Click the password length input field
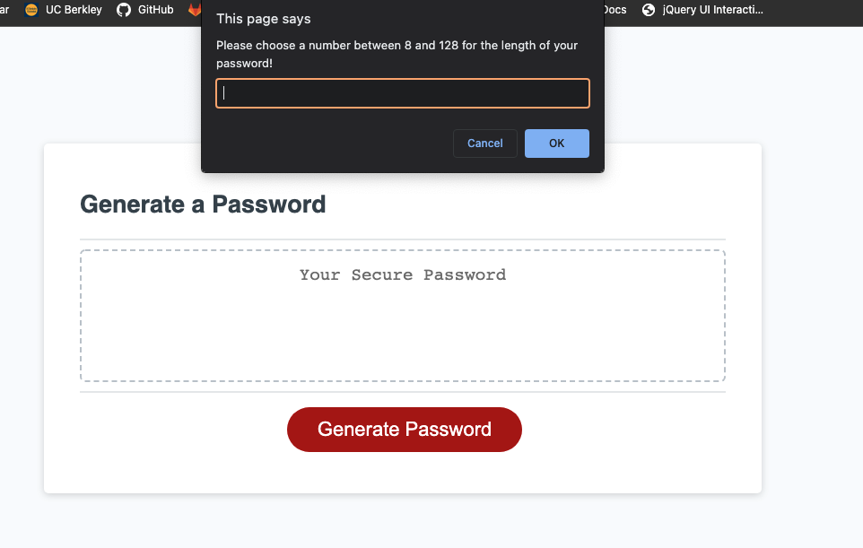This screenshot has width=863, height=548. (x=402, y=92)
